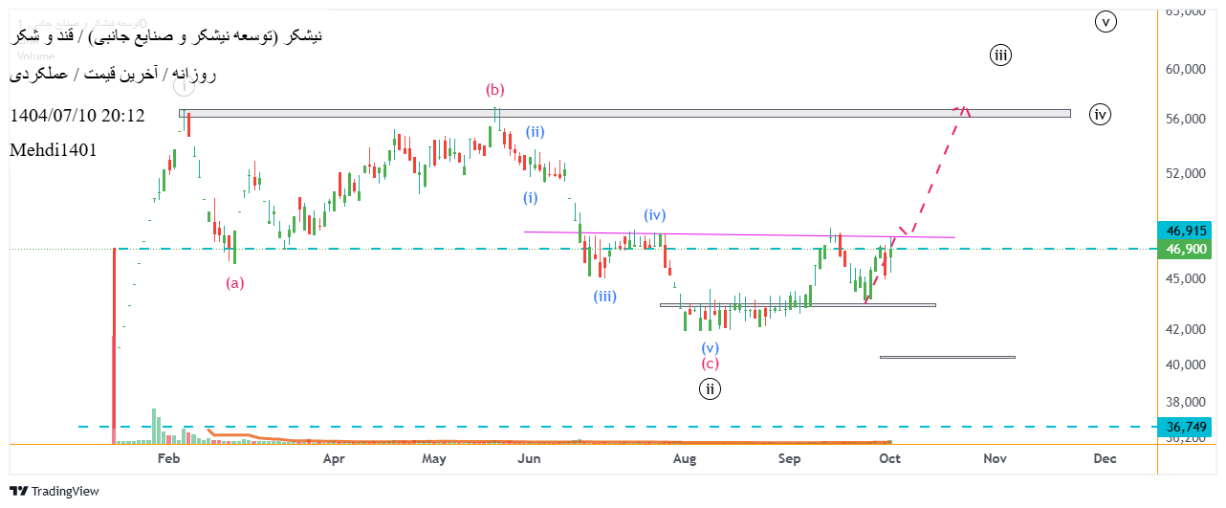Image resolution: width=1226 pixels, height=508 pixels.
Task: Click the pink (c) wave label
Action: tap(710, 364)
